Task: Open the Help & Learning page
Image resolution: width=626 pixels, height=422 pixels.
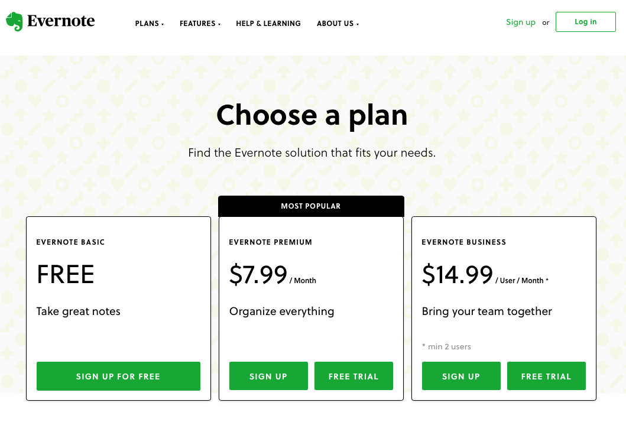Action: (x=268, y=24)
